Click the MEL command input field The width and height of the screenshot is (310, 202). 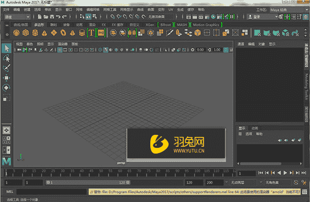click(52, 192)
